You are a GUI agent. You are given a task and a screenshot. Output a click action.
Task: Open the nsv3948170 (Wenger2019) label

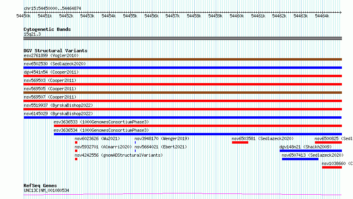point(162,138)
